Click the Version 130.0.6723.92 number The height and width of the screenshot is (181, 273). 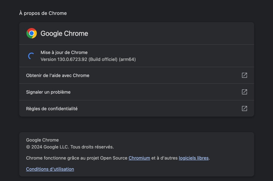click(x=72, y=59)
